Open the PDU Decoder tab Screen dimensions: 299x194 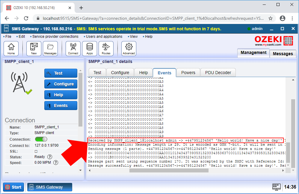pos(218,73)
